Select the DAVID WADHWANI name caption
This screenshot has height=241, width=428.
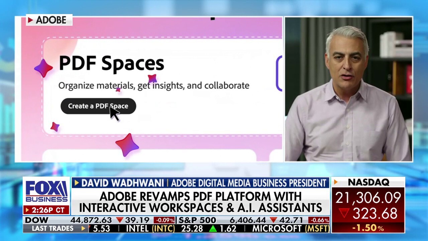point(122,183)
